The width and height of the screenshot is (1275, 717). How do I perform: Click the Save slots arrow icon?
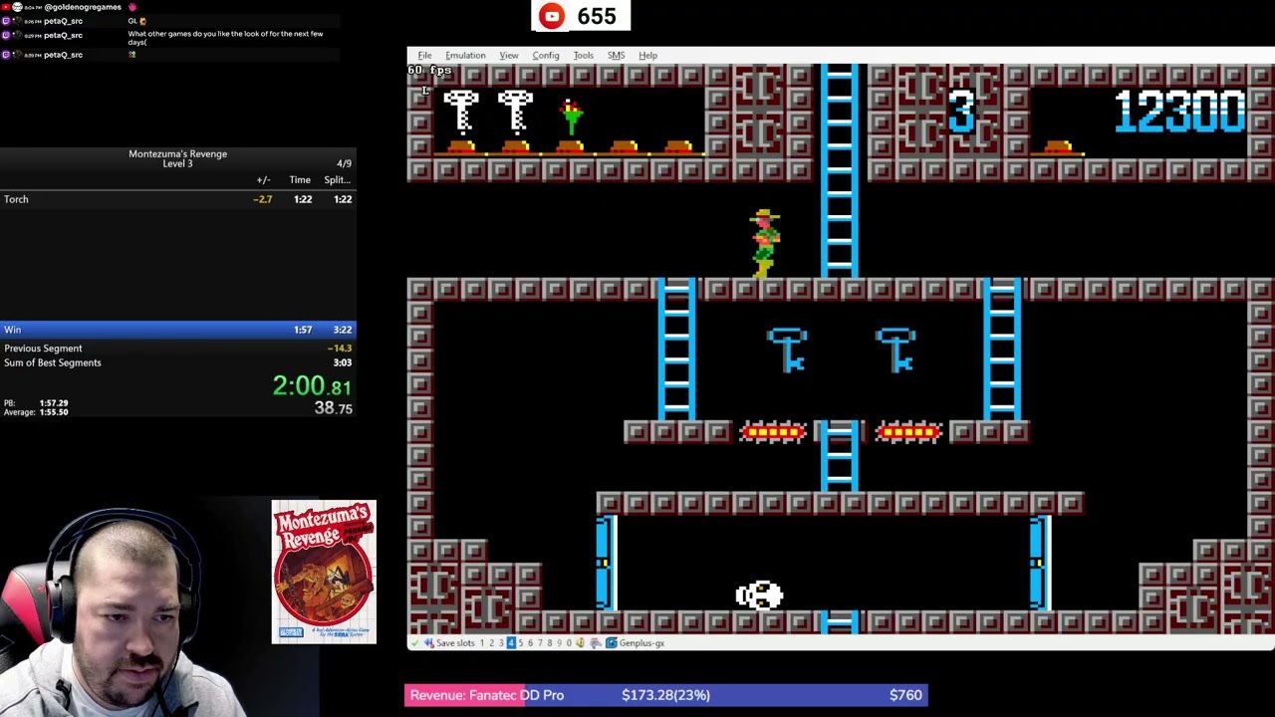(x=429, y=643)
